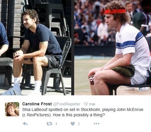Click the "How is this possibly a thing?" sentence
The height and width of the screenshot is (132, 151).
pyautogui.click(x=79, y=115)
